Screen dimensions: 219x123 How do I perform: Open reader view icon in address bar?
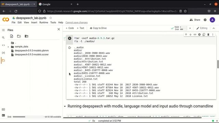pos(181,11)
